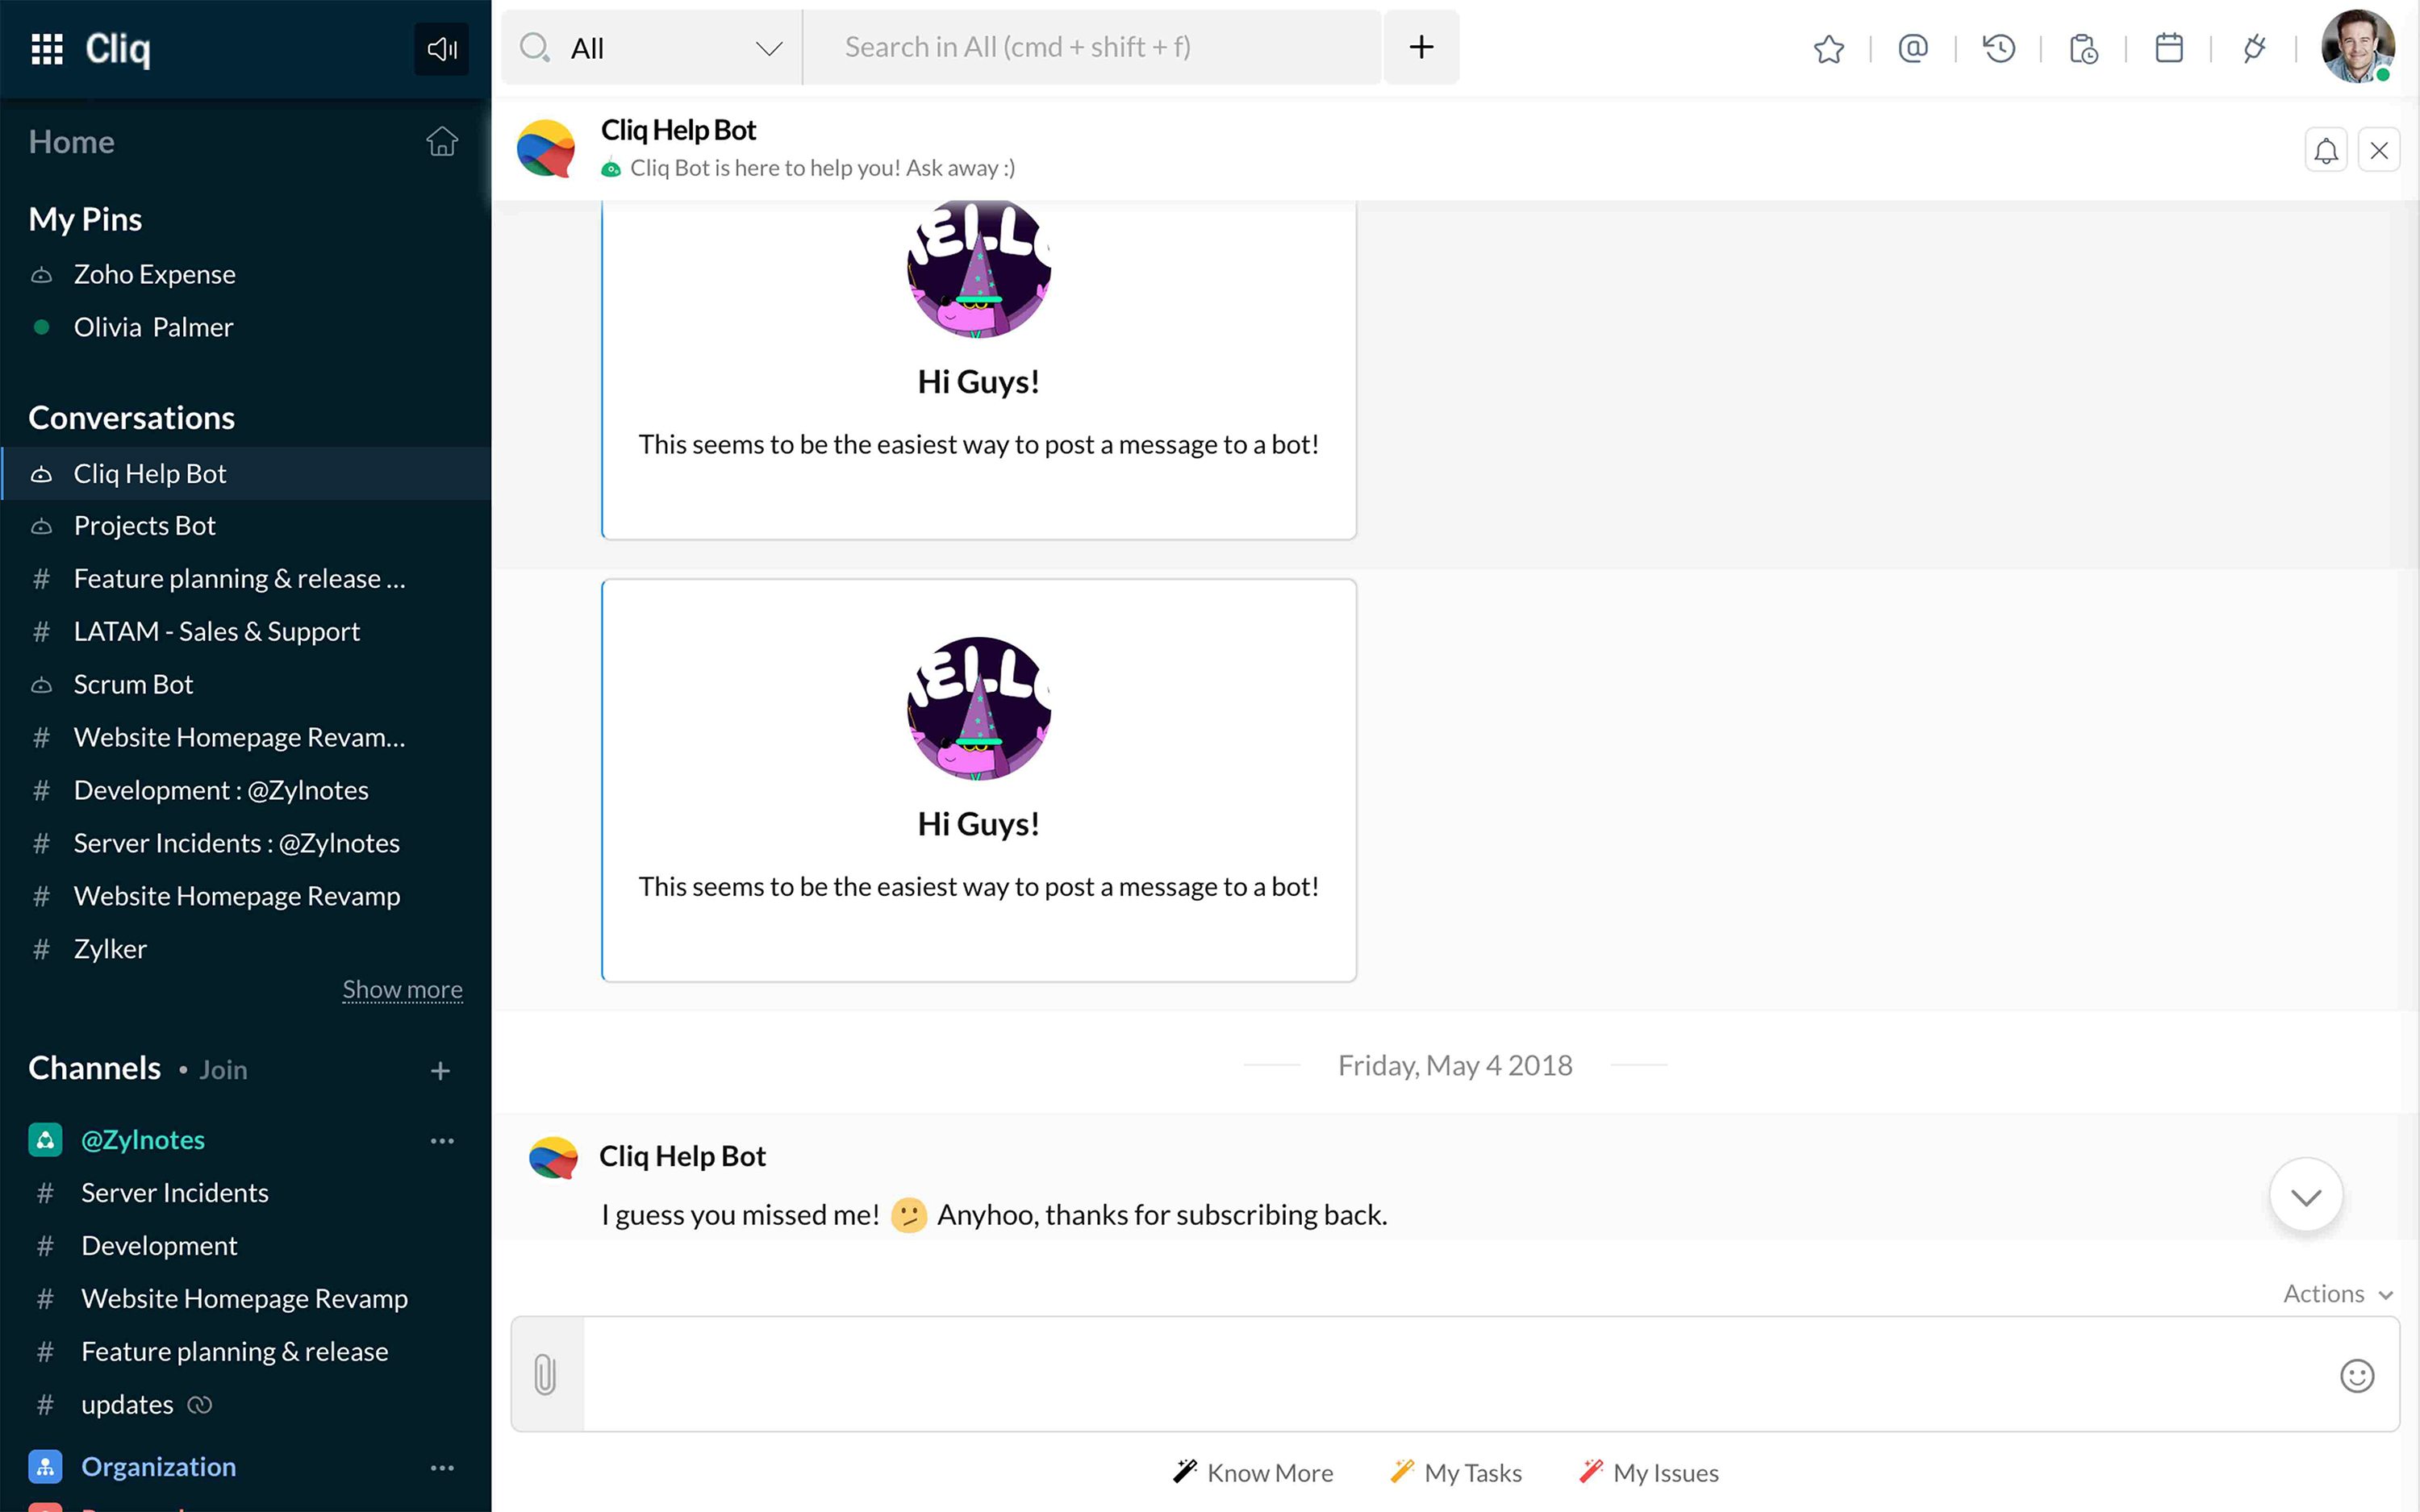Open mentions @ icon
This screenshot has height=1512, width=2420.
click(1912, 48)
